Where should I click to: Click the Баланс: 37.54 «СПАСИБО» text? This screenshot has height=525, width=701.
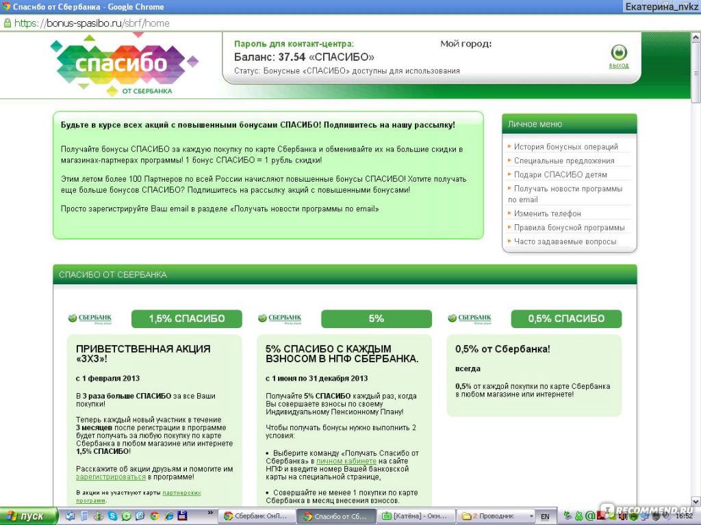tap(304, 57)
